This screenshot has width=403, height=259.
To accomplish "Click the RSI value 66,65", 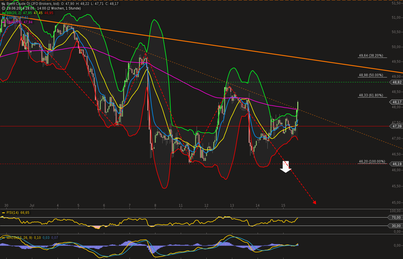I will tap(25, 213).
